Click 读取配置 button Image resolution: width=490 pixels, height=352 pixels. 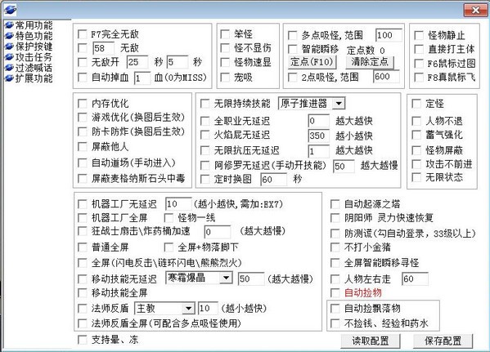(371, 341)
